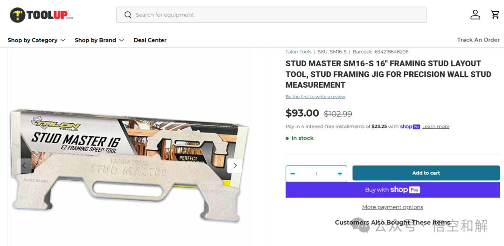
Task: Open the user account icon
Action: click(476, 14)
